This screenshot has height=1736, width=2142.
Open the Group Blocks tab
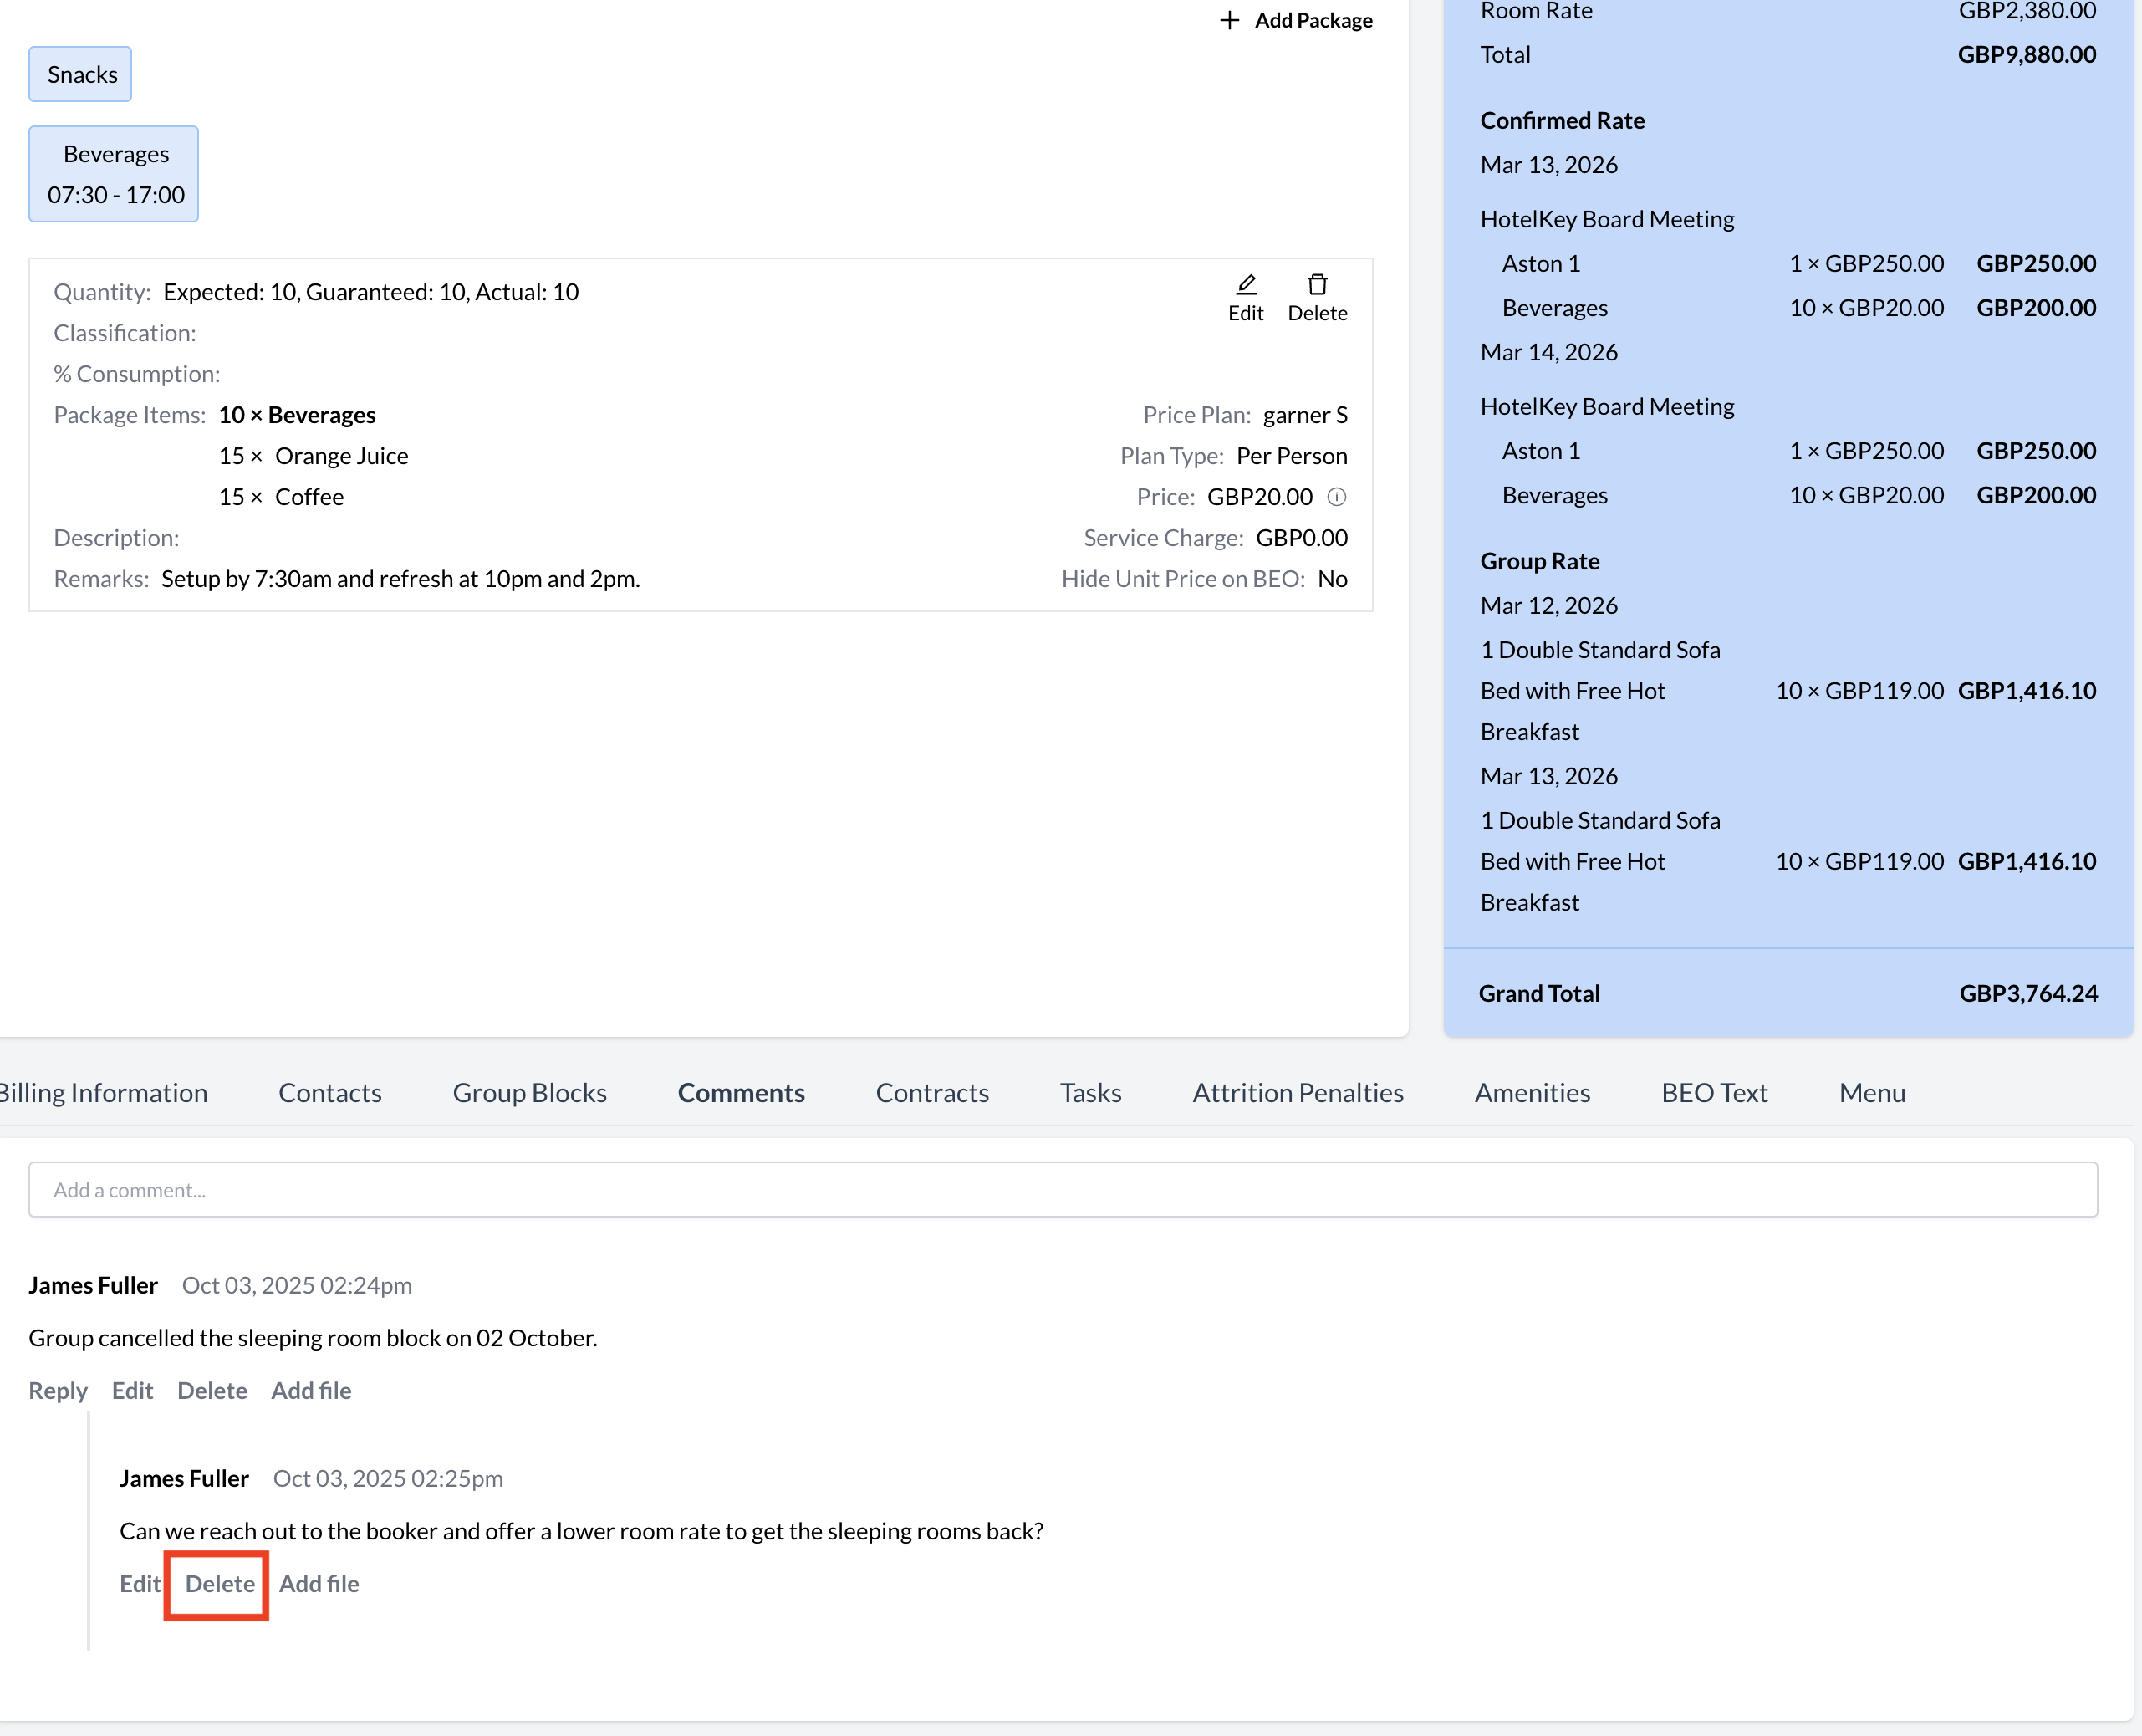point(528,1093)
